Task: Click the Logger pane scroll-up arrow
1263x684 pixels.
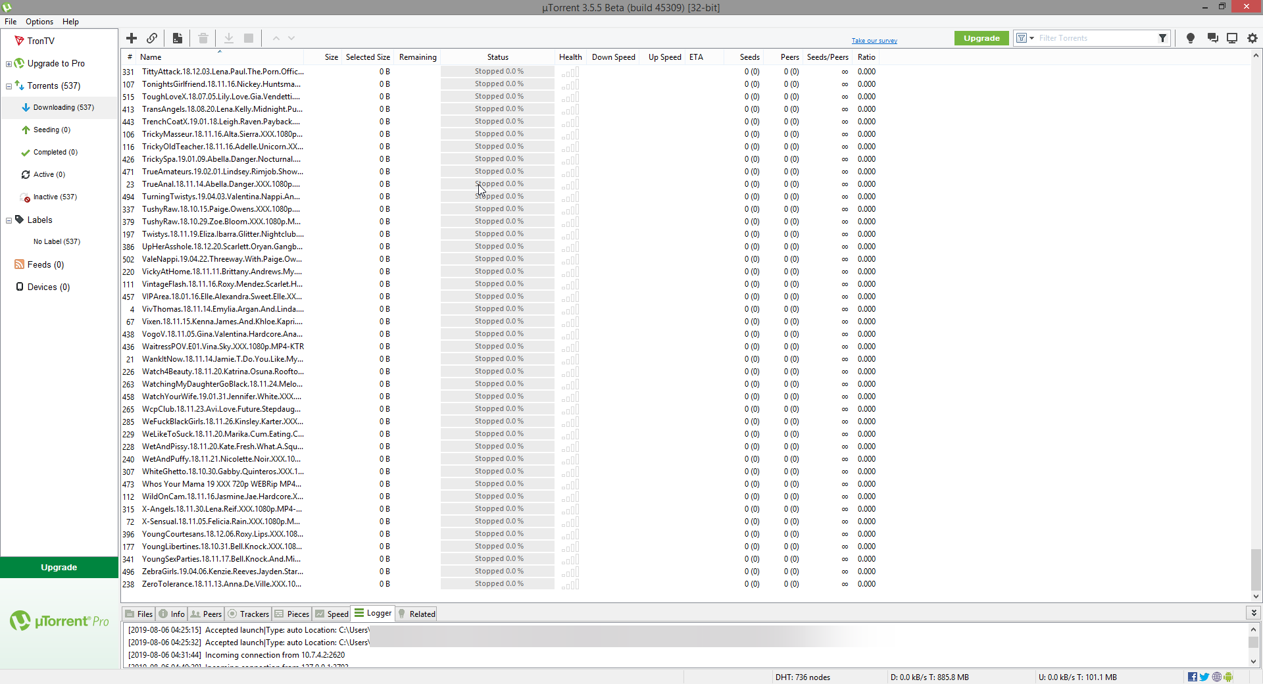Action: coord(1253,629)
